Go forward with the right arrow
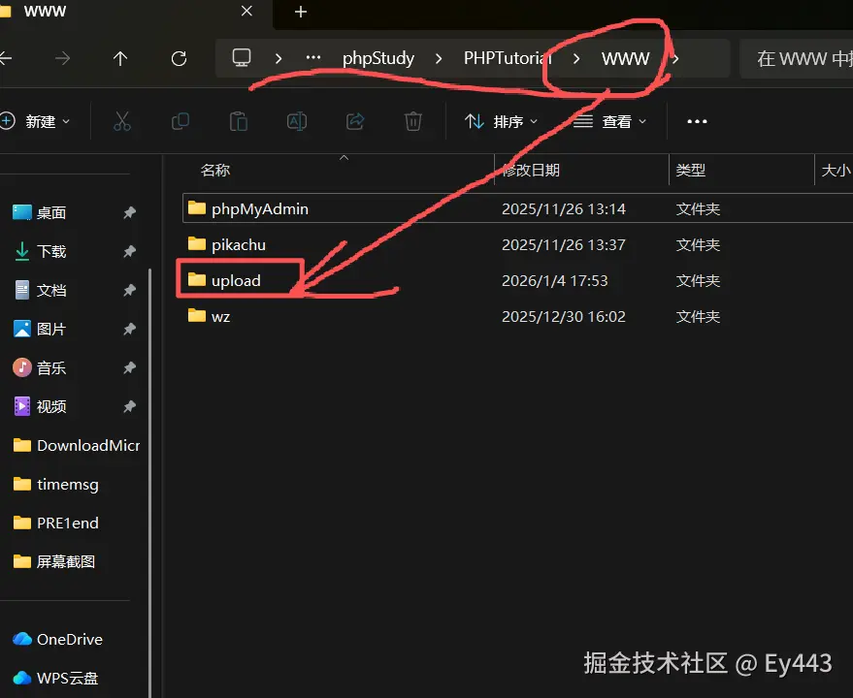This screenshot has width=853, height=698. 62,58
